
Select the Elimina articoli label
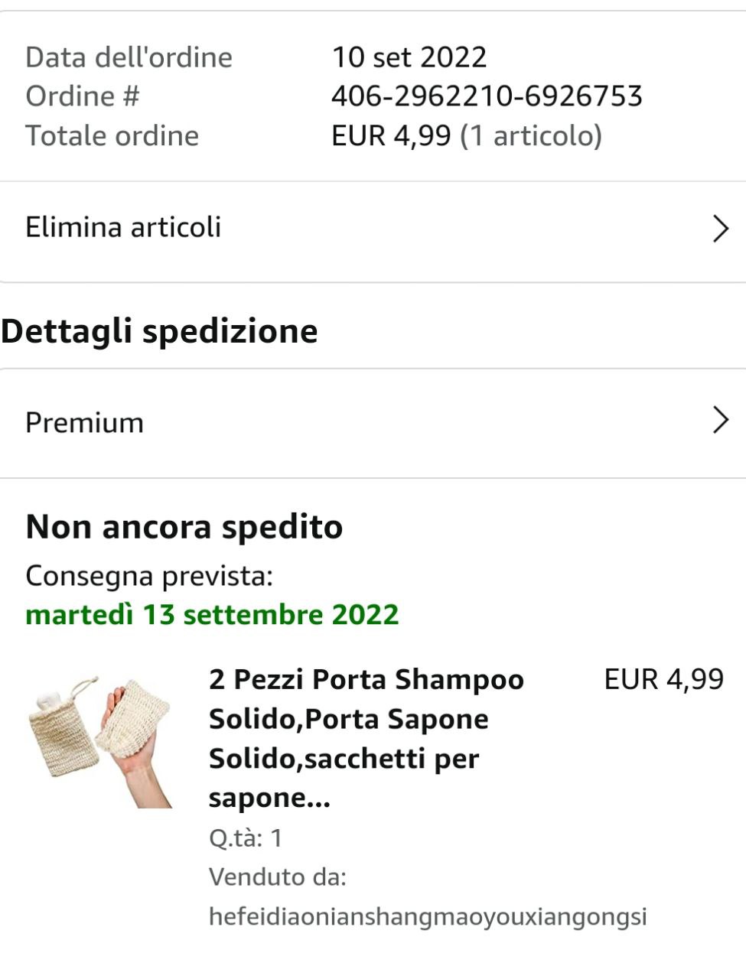click(123, 227)
